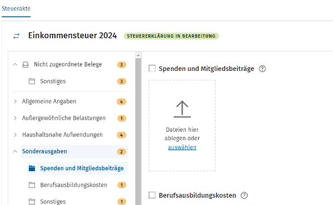Click the folder icon of Sonstiges under Nicht zugeordnete Belege
The image size is (333, 205).
click(32, 81)
